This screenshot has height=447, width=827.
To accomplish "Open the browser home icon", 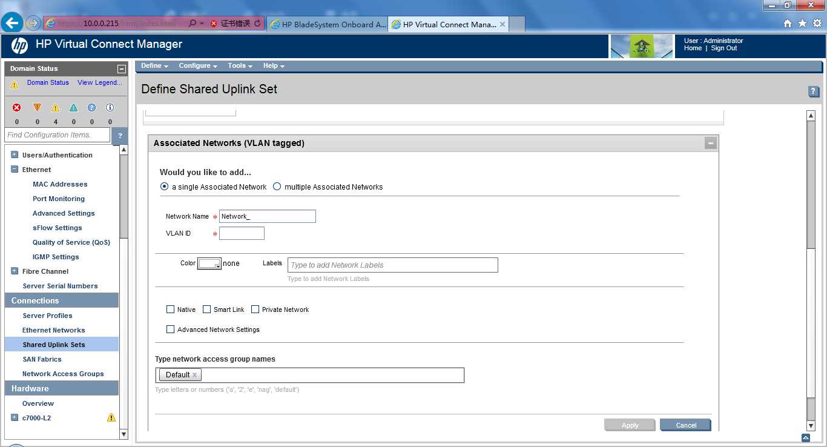I will (788, 24).
